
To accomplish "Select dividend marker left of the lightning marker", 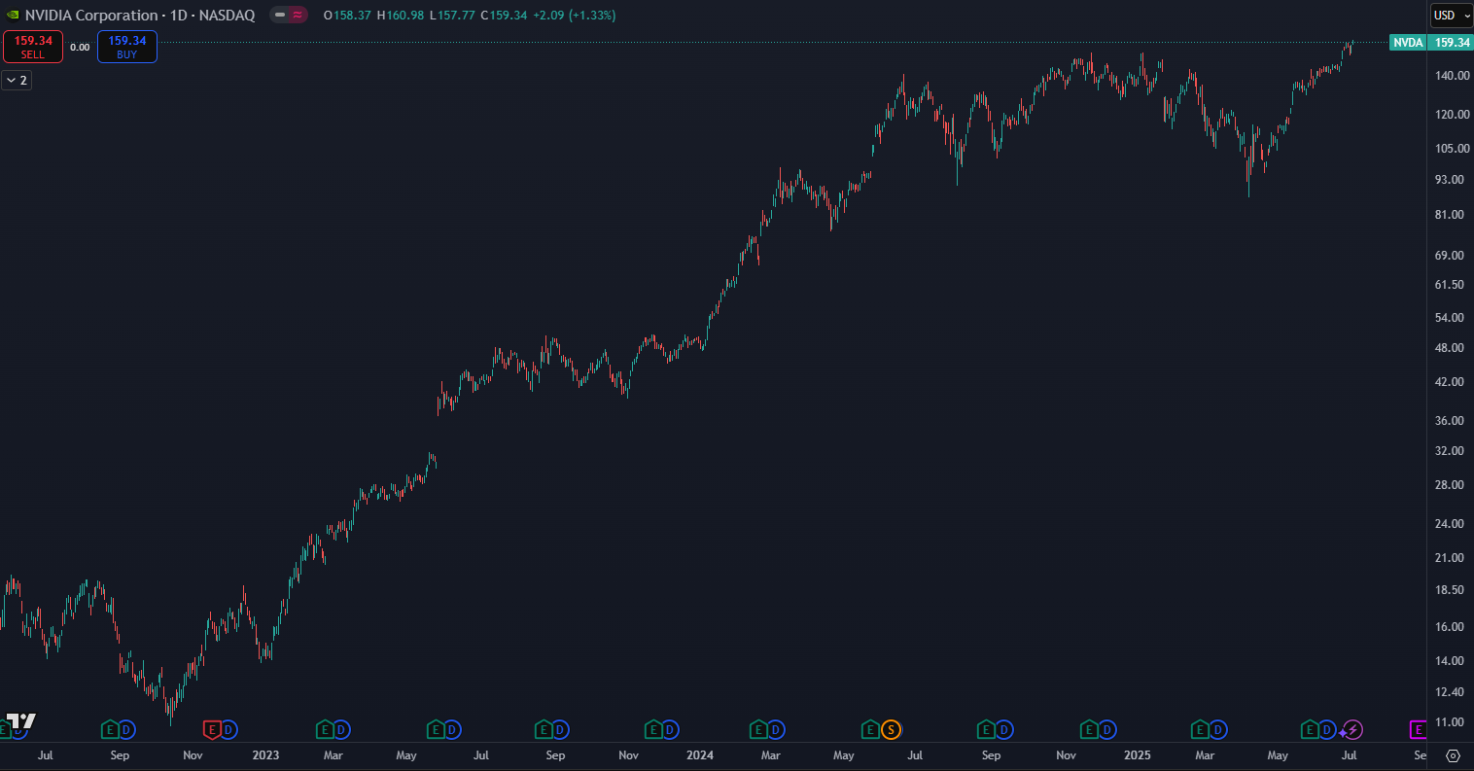I will tap(1328, 729).
